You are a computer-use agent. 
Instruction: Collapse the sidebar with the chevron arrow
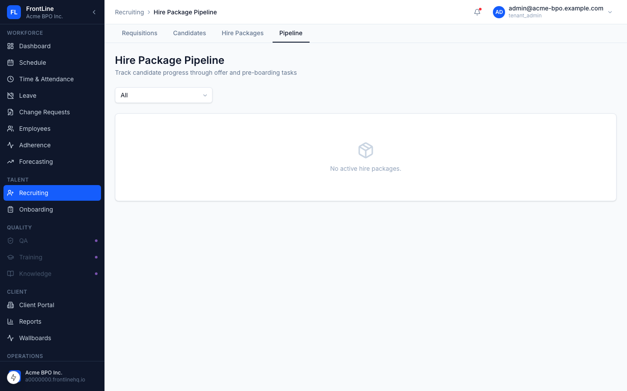pos(94,12)
